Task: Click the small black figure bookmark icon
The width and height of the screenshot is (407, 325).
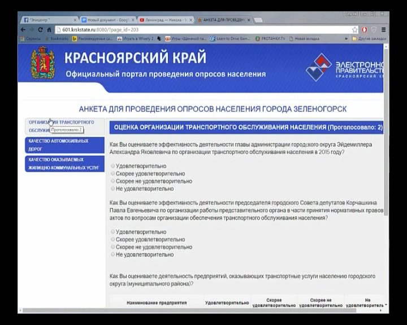Action: pyautogui.click(x=159, y=38)
